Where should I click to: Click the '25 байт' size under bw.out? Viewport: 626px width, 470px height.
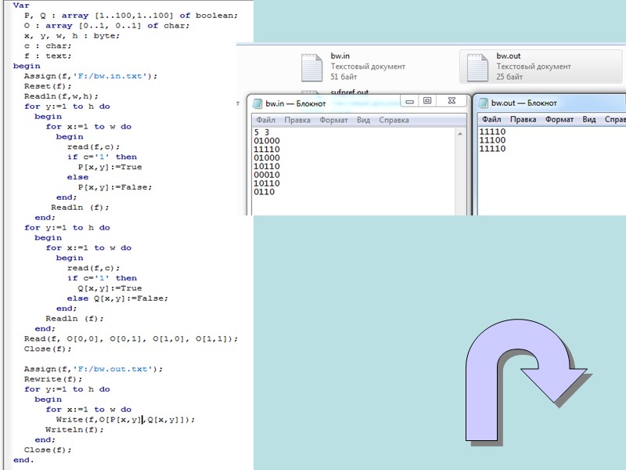[x=509, y=77]
